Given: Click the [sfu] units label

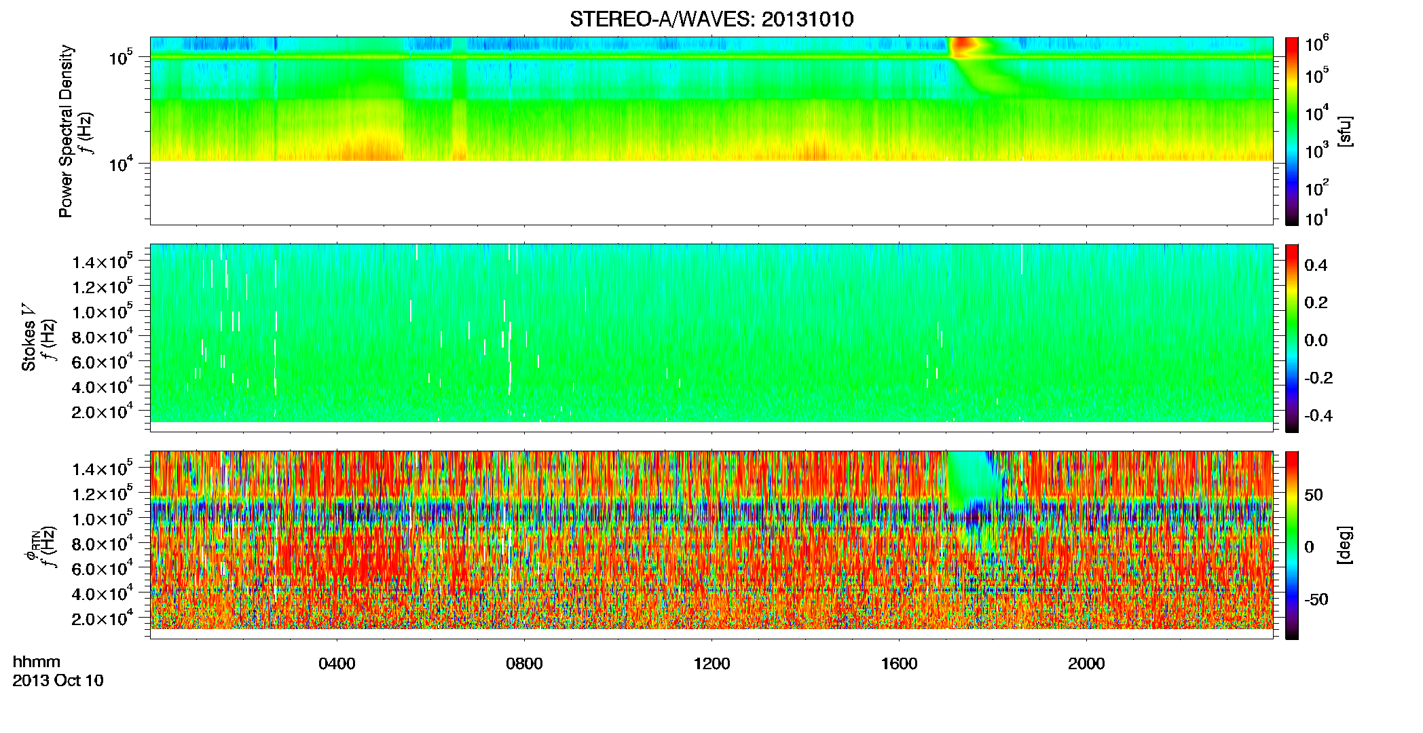Looking at the screenshot, I should point(1346,131).
